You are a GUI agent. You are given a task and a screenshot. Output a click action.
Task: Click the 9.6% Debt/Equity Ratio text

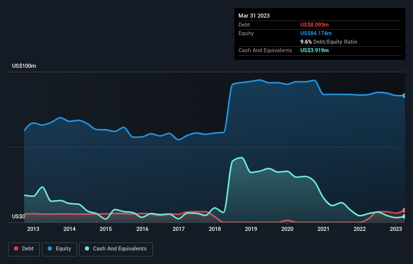(328, 42)
